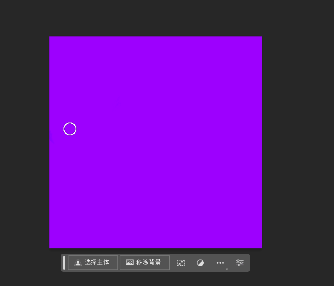Click the bottom-right corner of the purple canvas
Image resolution: width=334 pixels, height=286 pixels.
[x=261, y=247]
